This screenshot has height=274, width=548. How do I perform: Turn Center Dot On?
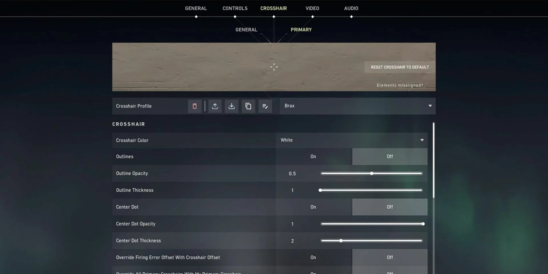click(x=314, y=207)
